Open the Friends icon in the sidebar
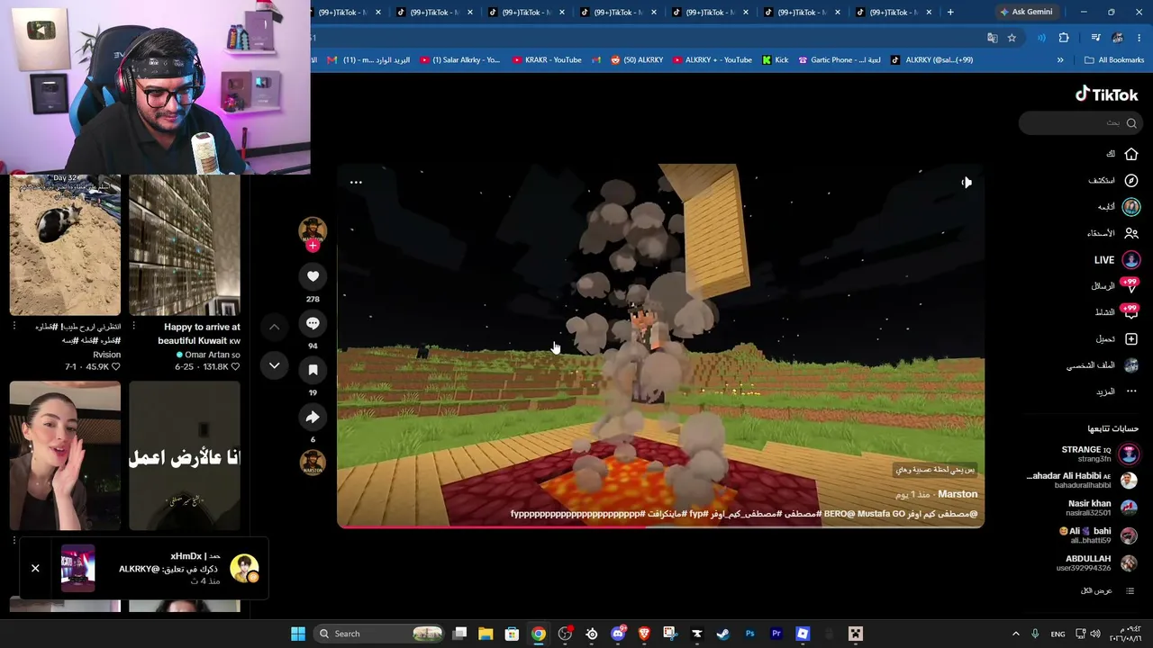 click(x=1131, y=233)
